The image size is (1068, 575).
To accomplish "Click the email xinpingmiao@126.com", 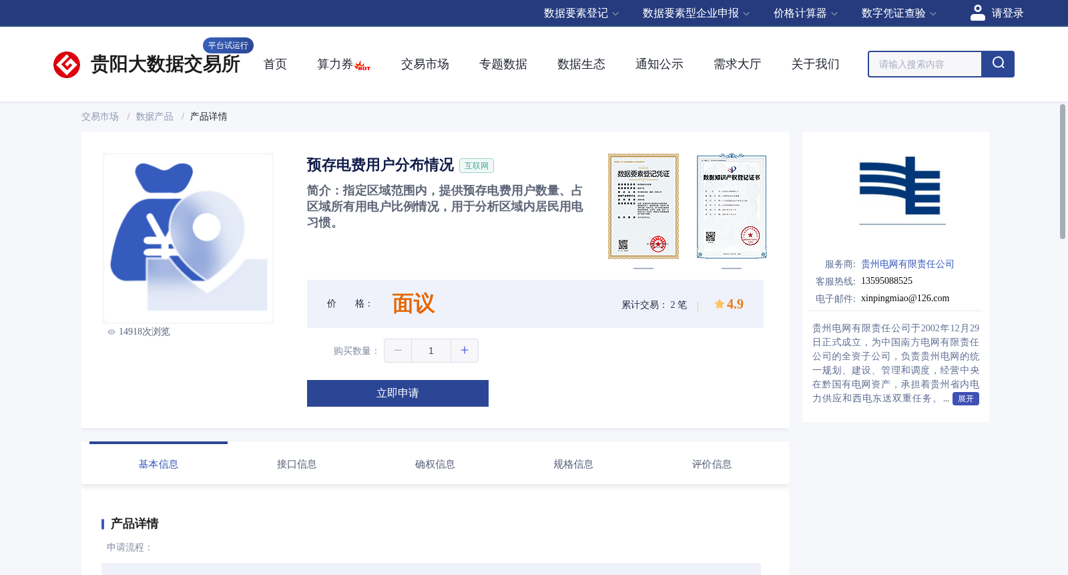I will (x=905, y=299).
